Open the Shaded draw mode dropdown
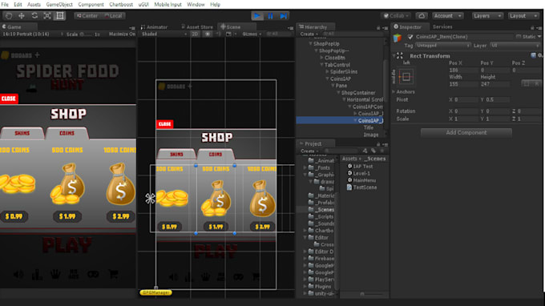Image resolution: width=545 pixels, height=306 pixels. (x=163, y=34)
